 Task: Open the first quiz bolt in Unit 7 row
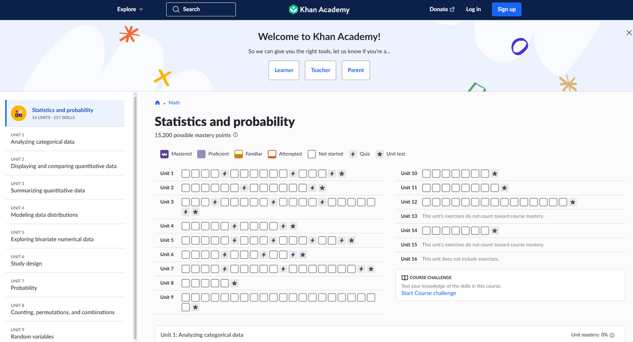[225, 269]
